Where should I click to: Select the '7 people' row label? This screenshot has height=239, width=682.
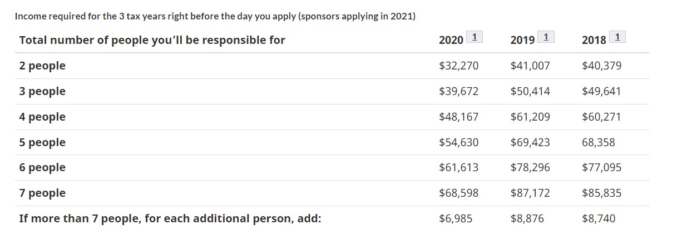point(42,193)
